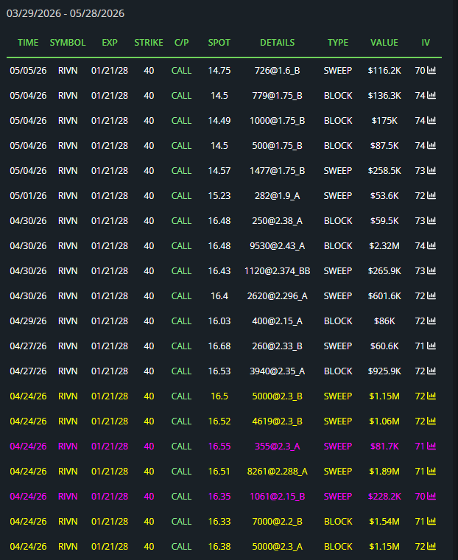This screenshot has width=458, height=560.
Task: Open IV chart icon for 2620@2.296_A row
Action: pyautogui.click(x=431, y=295)
